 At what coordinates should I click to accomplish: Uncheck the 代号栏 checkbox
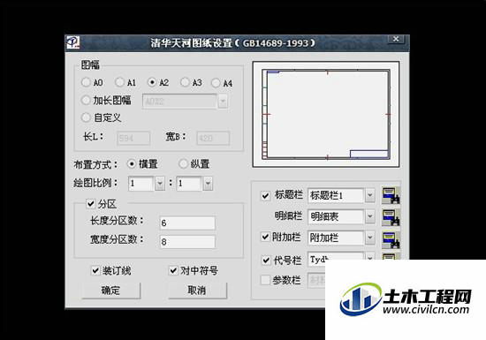point(266,261)
